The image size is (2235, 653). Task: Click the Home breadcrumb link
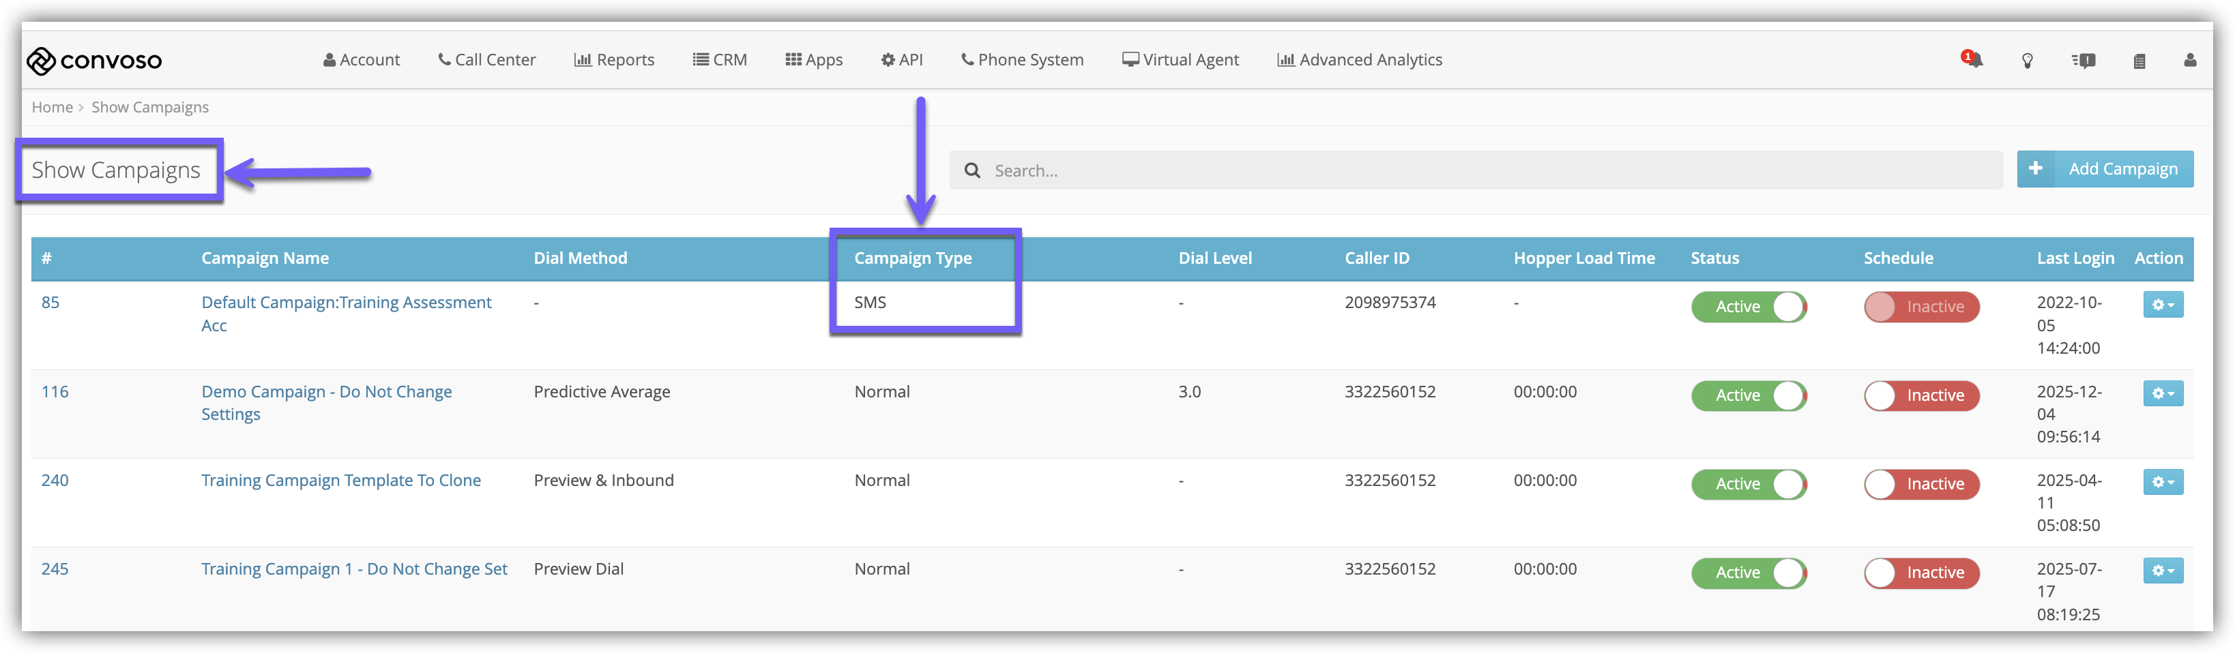[x=52, y=108]
